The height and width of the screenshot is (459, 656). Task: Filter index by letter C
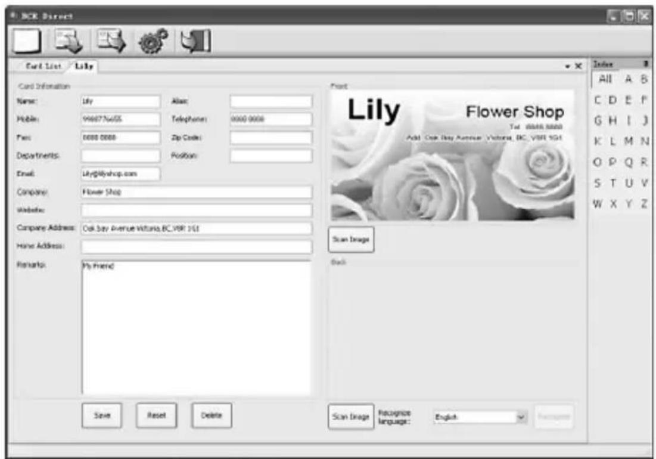(x=598, y=100)
